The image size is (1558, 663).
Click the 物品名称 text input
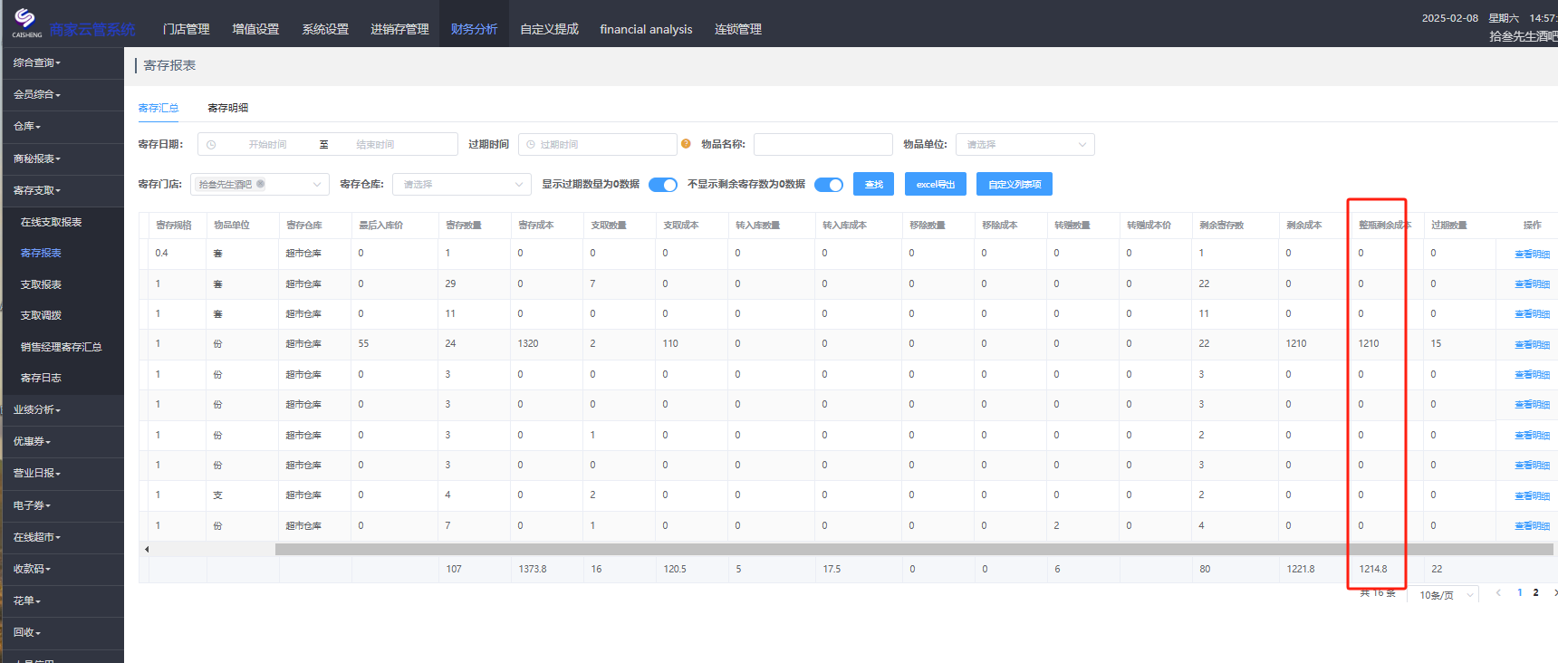click(x=823, y=145)
